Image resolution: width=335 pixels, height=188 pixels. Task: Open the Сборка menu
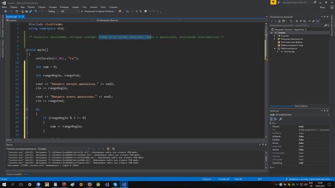coord(42,7)
